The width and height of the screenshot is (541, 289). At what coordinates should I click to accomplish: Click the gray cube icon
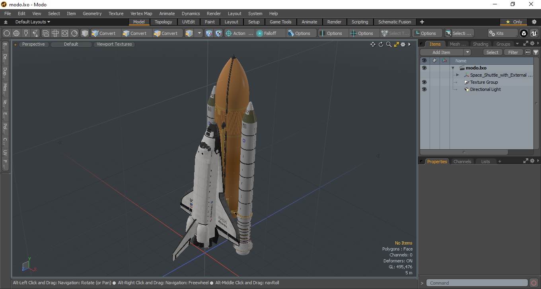(85, 33)
